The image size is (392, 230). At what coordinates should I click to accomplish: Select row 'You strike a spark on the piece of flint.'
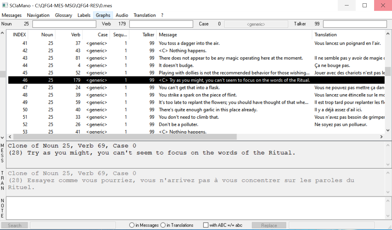pyautogui.click(x=196, y=95)
